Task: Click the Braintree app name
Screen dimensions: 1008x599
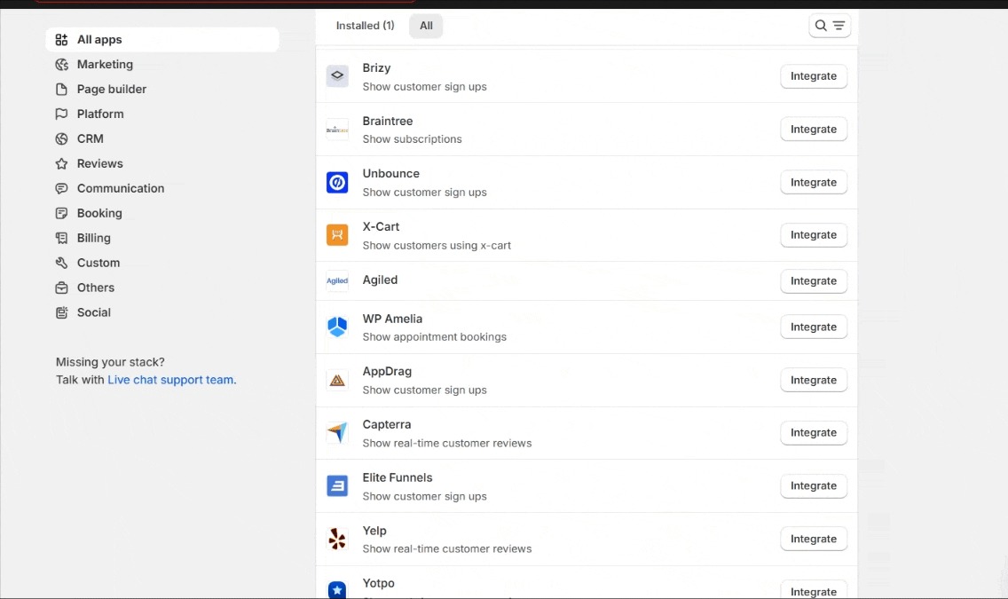Action: pyautogui.click(x=388, y=122)
